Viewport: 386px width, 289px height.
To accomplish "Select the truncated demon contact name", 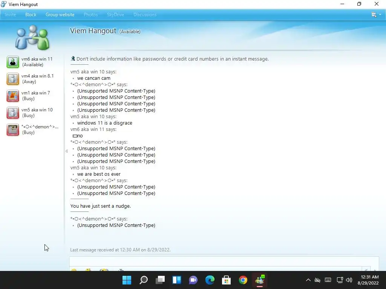I will click(40, 127).
